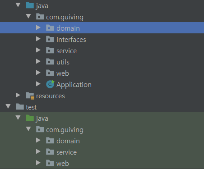This screenshot has width=204, height=169.
Task: Select the 'web' label above Application
Action: point(63,73)
